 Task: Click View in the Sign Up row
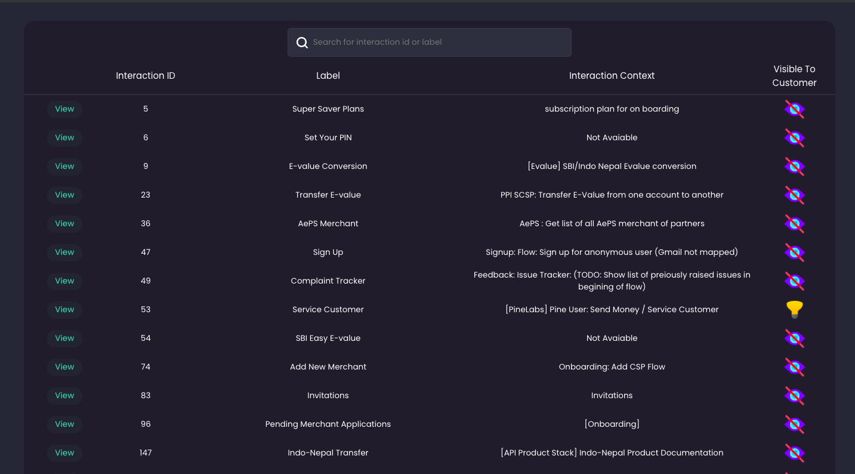pos(64,253)
